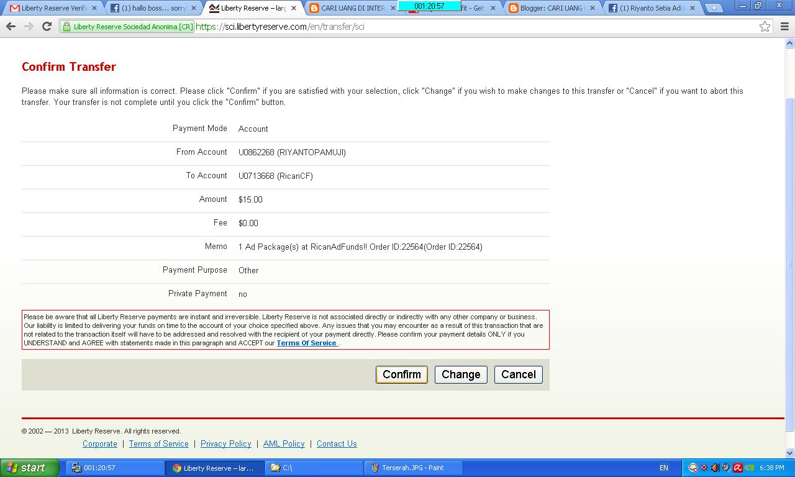The height and width of the screenshot is (477, 795).
Task: Close the 'hallo boss... sorry' Facebook tab
Action: [x=194, y=8]
